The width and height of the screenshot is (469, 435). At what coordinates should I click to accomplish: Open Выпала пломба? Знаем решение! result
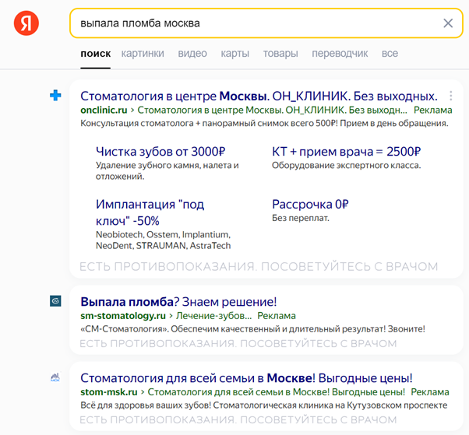[x=178, y=301]
